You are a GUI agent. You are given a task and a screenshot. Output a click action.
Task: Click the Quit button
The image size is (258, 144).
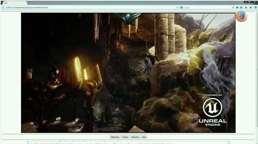144,137
